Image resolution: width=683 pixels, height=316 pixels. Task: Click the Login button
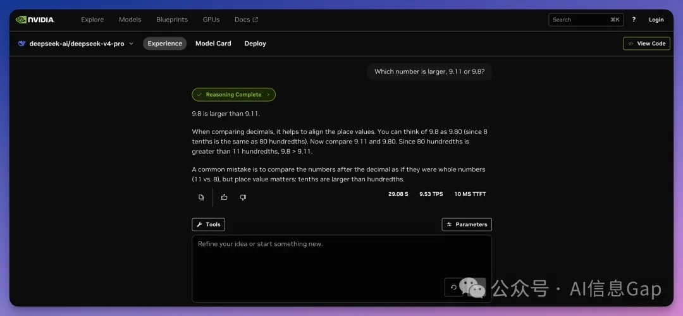coord(656,20)
